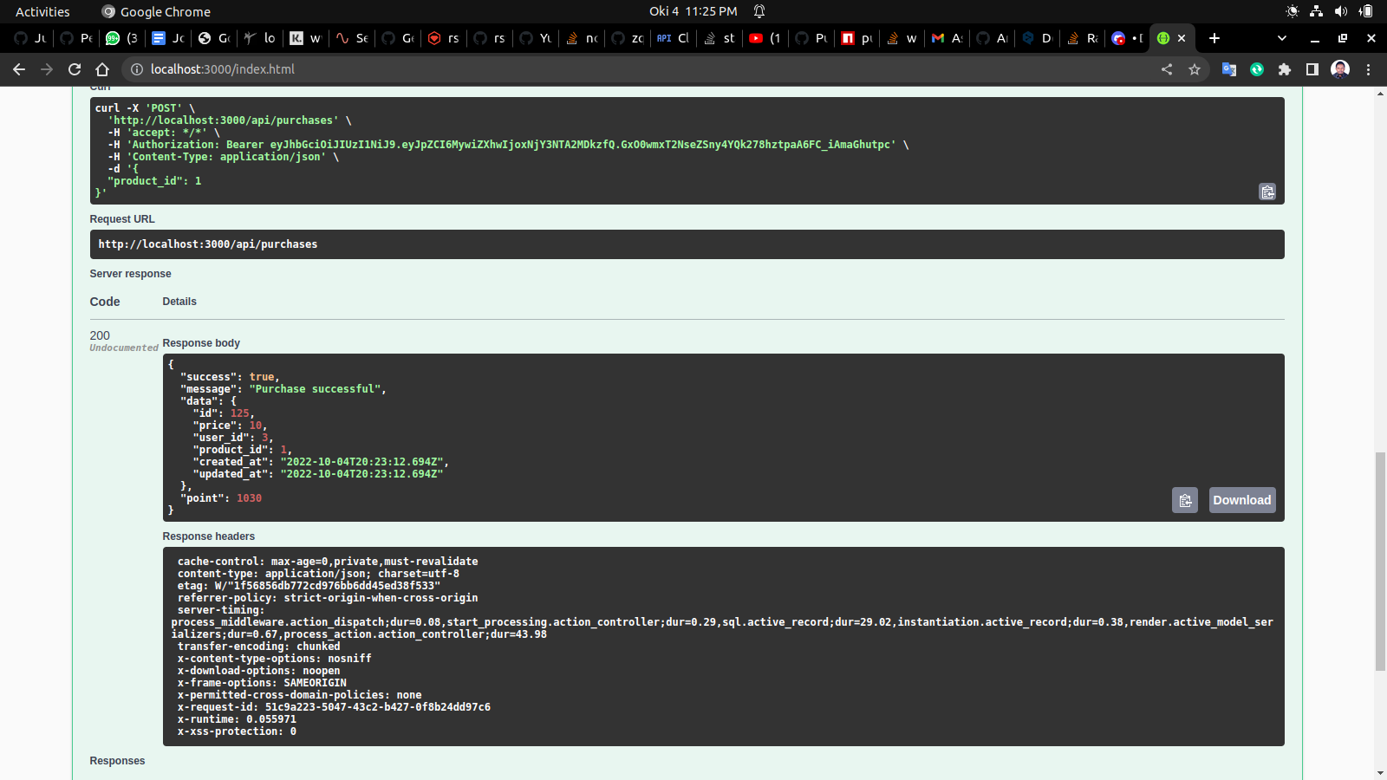Click the scrollbar down arrow
1387x780 pixels.
coord(1380,773)
